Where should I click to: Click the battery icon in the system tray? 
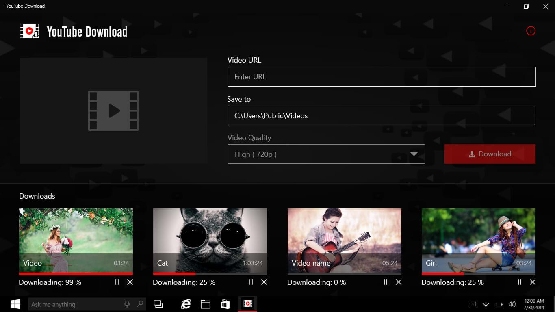click(x=499, y=304)
